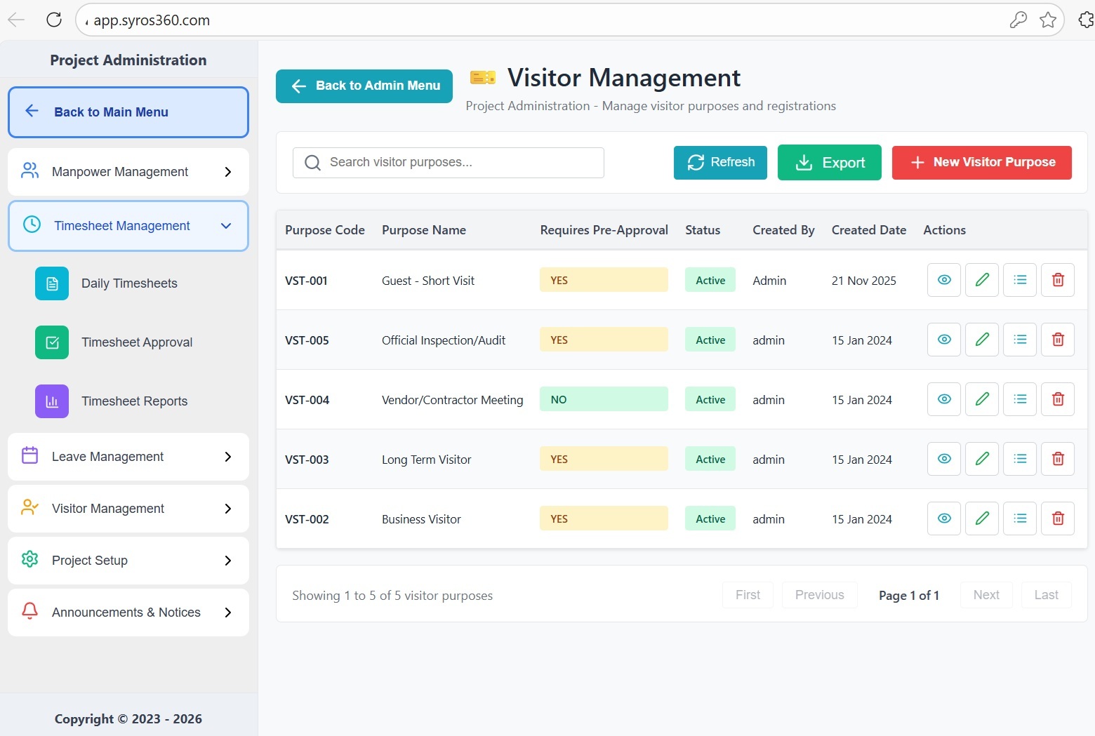This screenshot has height=736, width=1095.
Task: Click the browser reload icon
Action: click(x=54, y=20)
